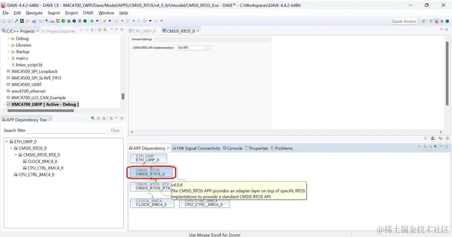
Task: Click the dark-blue exclamation circle toolbar icon
Action: point(74,21)
